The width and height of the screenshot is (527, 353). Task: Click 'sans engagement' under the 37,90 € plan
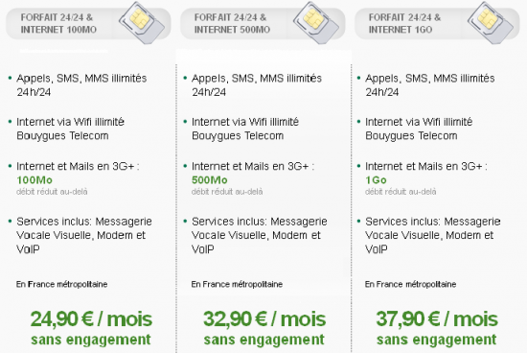(436, 340)
